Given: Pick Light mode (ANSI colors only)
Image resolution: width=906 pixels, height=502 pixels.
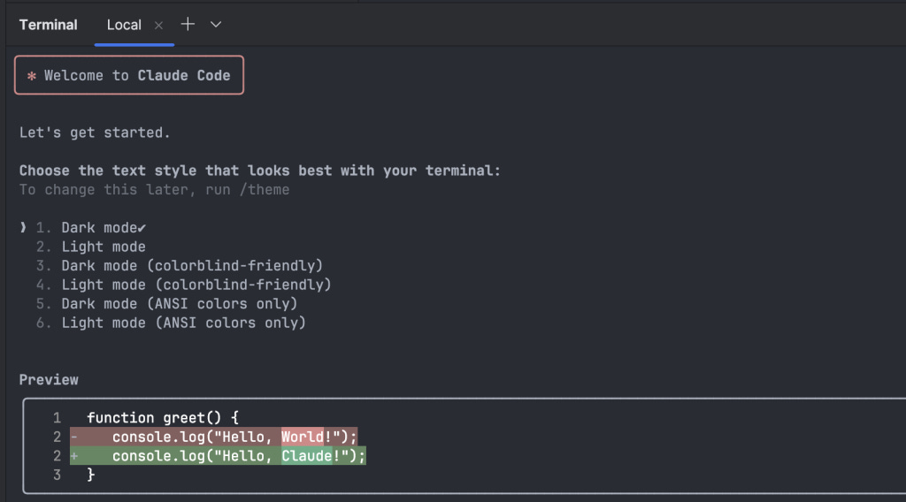Looking at the screenshot, I should pos(171,323).
